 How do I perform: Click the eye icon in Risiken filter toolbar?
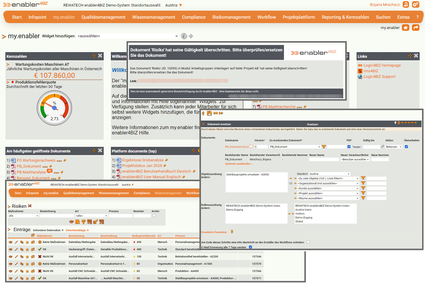pyautogui.click(x=71, y=222)
